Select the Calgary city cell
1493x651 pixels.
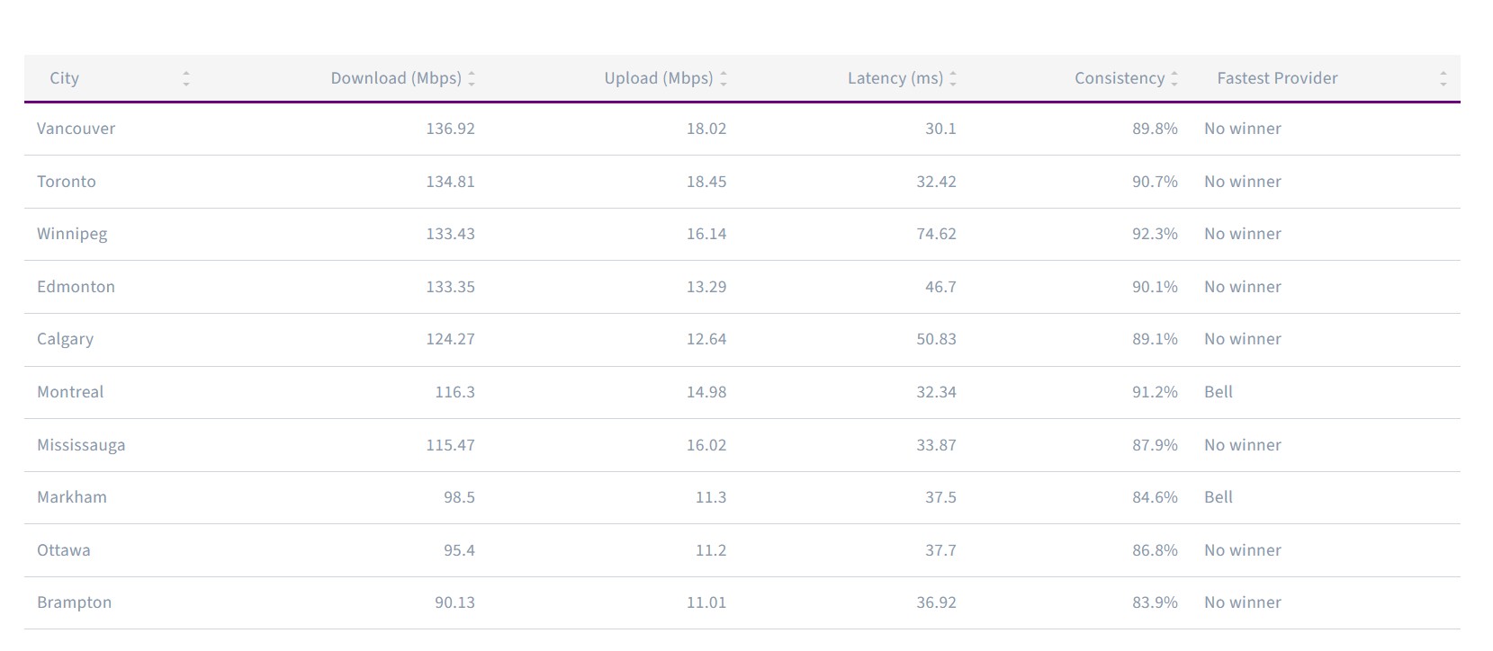[65, 339]
